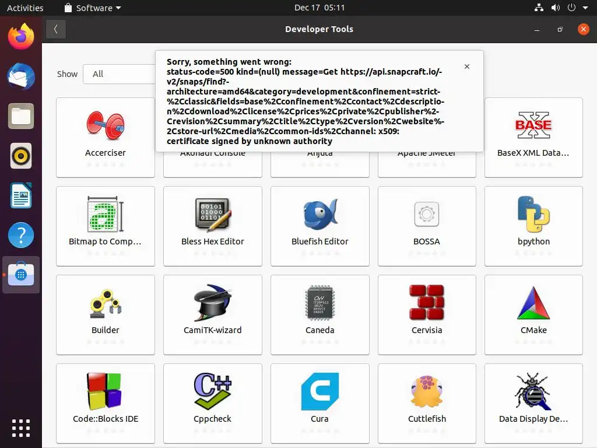Open the bpython app
The height and width of the screenshot is (448, 597).
pos(533,226)
